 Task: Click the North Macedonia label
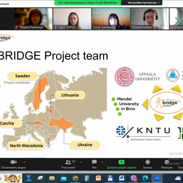tap(26, 145)
